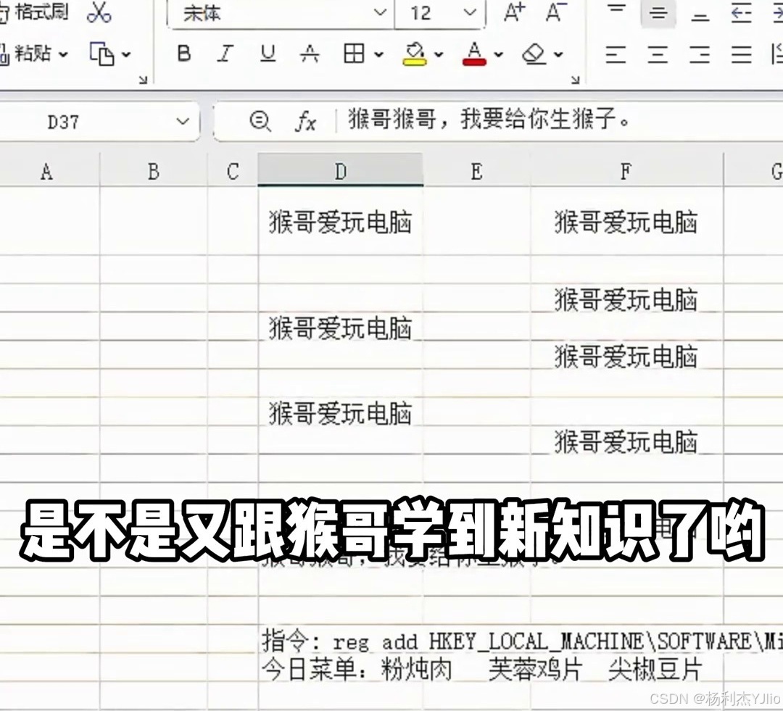Toggle Bold formatting
This screenshot has width=783, height=711.
[184, 53]
